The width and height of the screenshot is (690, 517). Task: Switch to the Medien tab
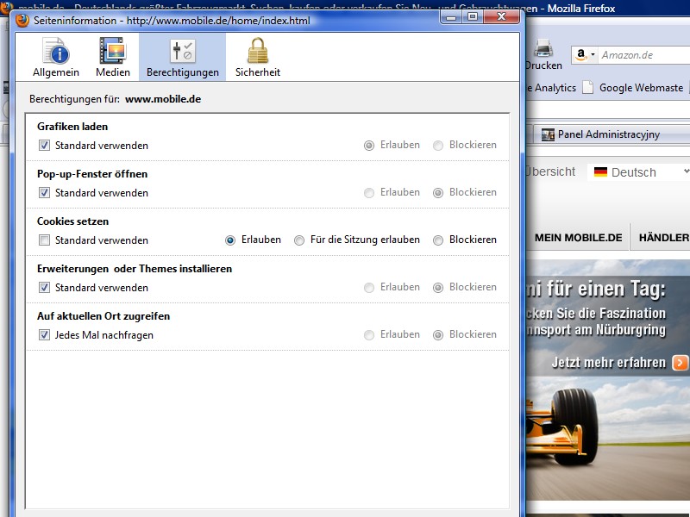[x=113, y=57]
